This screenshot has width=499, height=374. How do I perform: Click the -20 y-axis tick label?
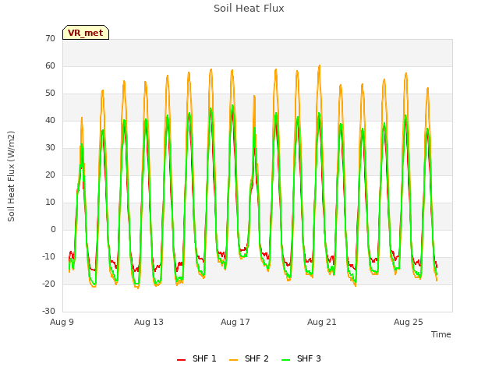click(48, 284)
